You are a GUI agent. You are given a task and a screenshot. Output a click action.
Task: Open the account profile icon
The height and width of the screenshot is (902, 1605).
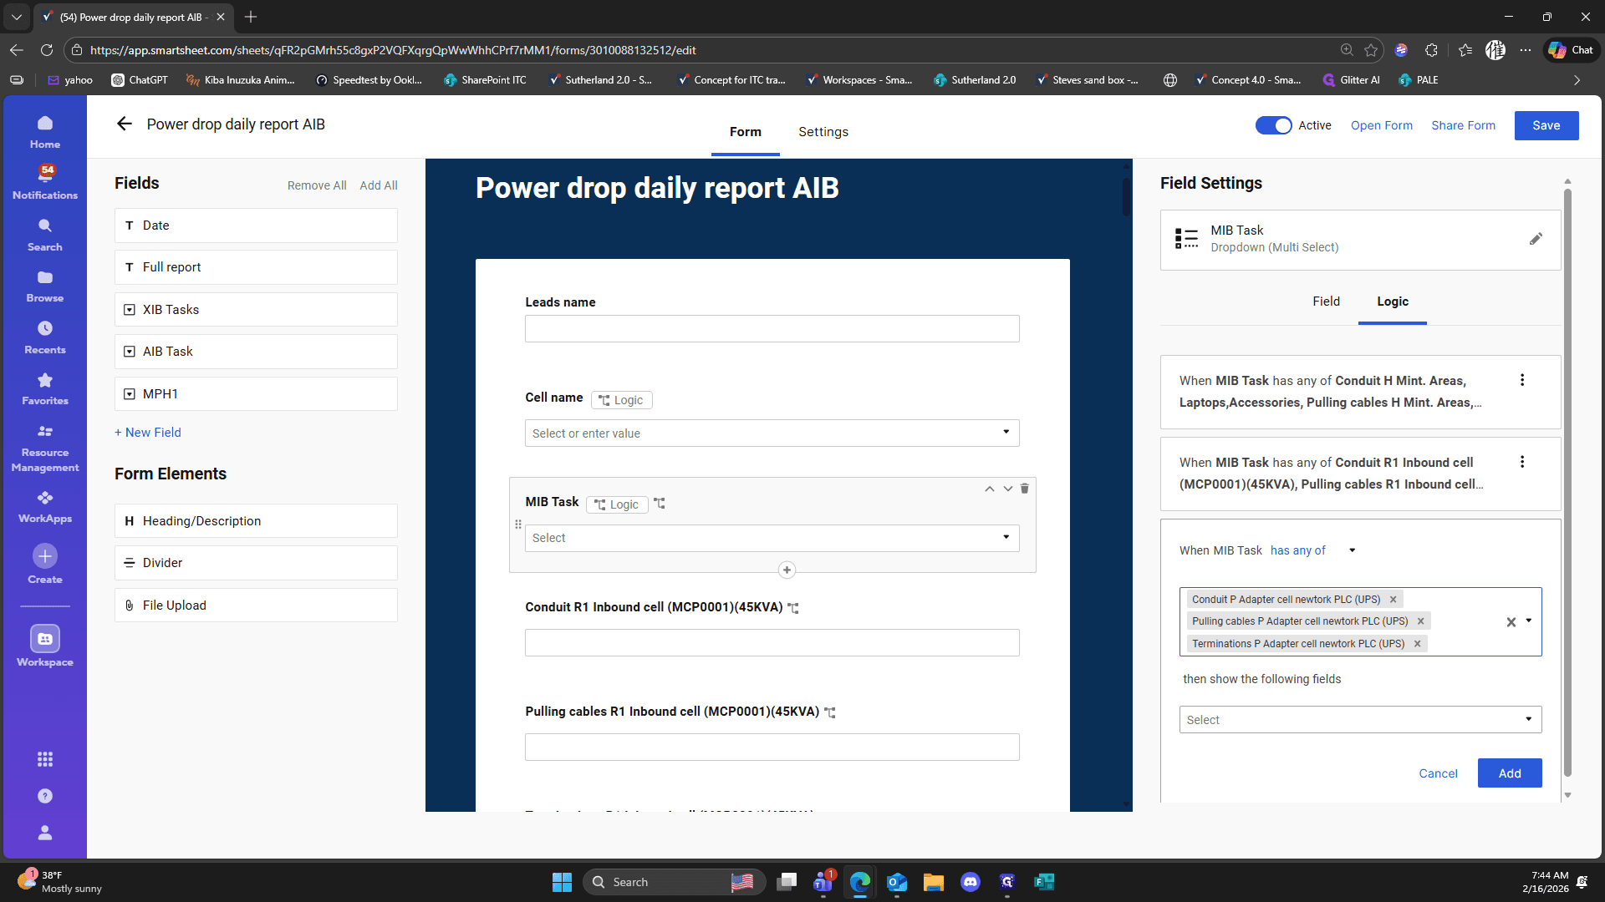pyautogui.click(x=45, y=833)
